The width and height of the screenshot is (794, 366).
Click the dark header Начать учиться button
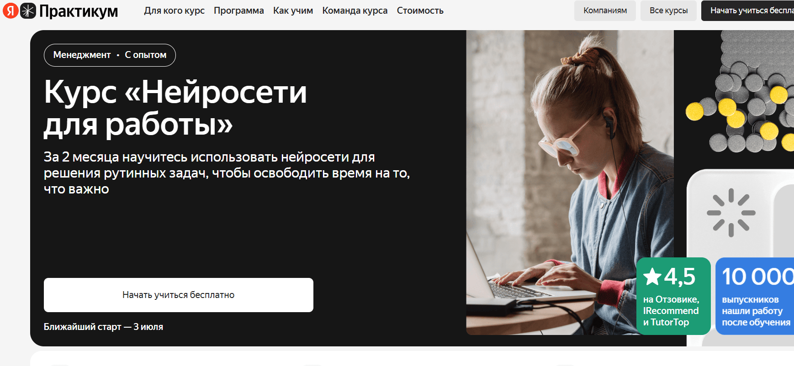tap(747, 10)
